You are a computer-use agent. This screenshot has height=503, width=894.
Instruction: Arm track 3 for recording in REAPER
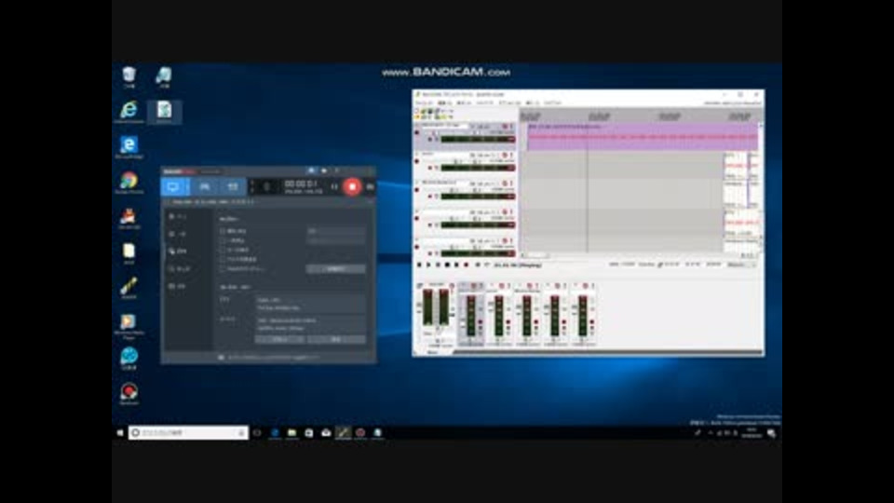click(417, 190)
